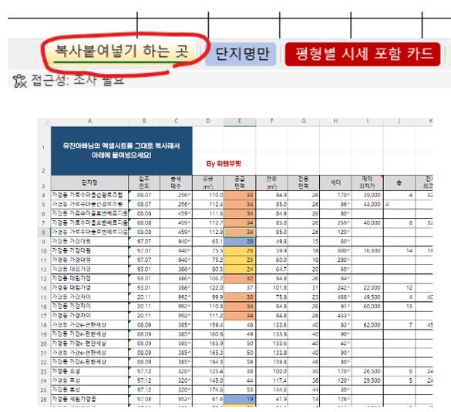Click the 전용 cell 117.4
The height and width of the screenshot is (412, 451).
pos(271,380)
